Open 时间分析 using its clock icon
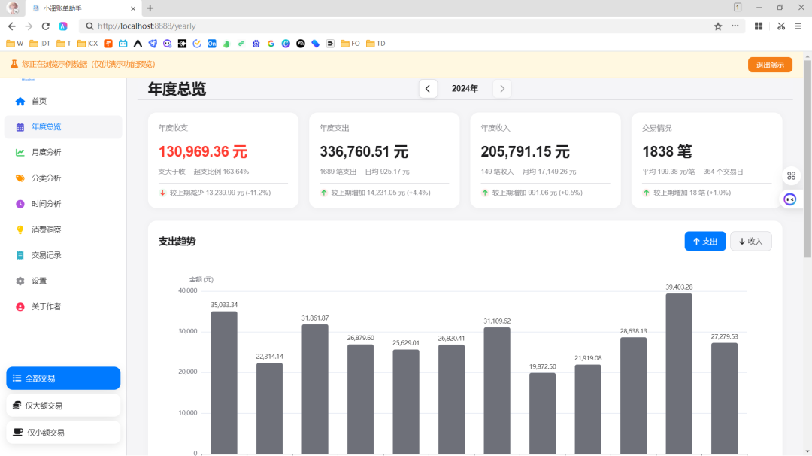 point(20,204)
